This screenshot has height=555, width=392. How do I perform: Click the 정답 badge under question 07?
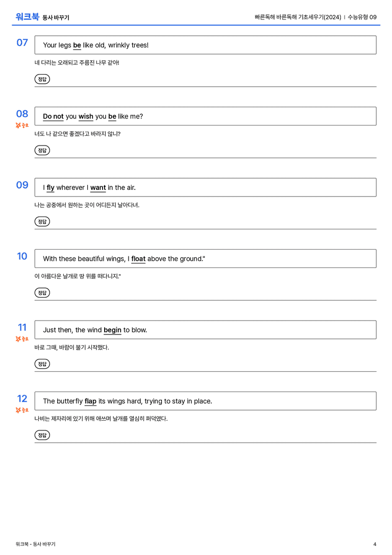[42, 79]
